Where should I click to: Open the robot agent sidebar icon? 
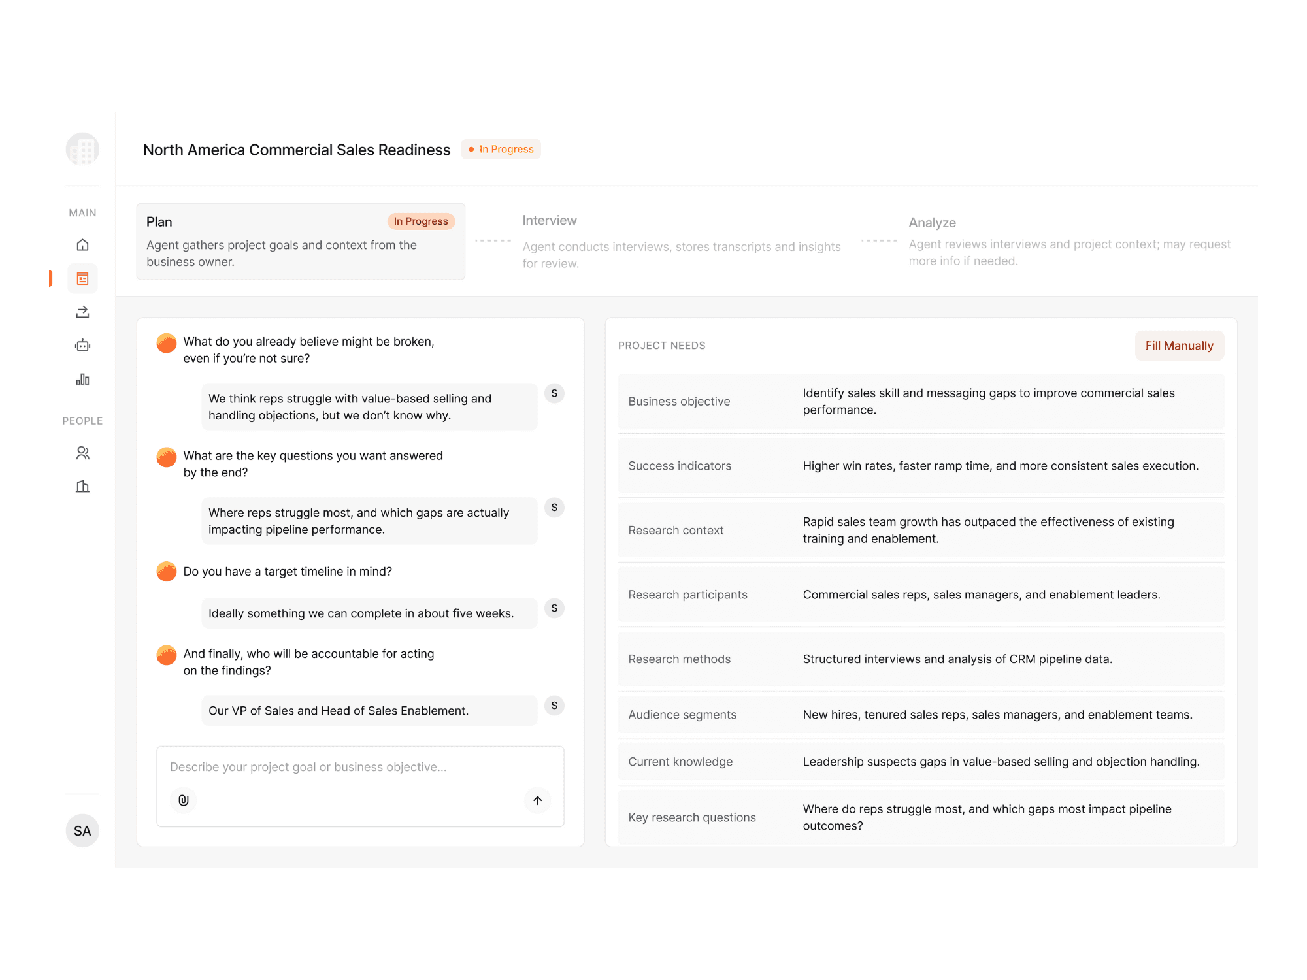click(82, 346)
